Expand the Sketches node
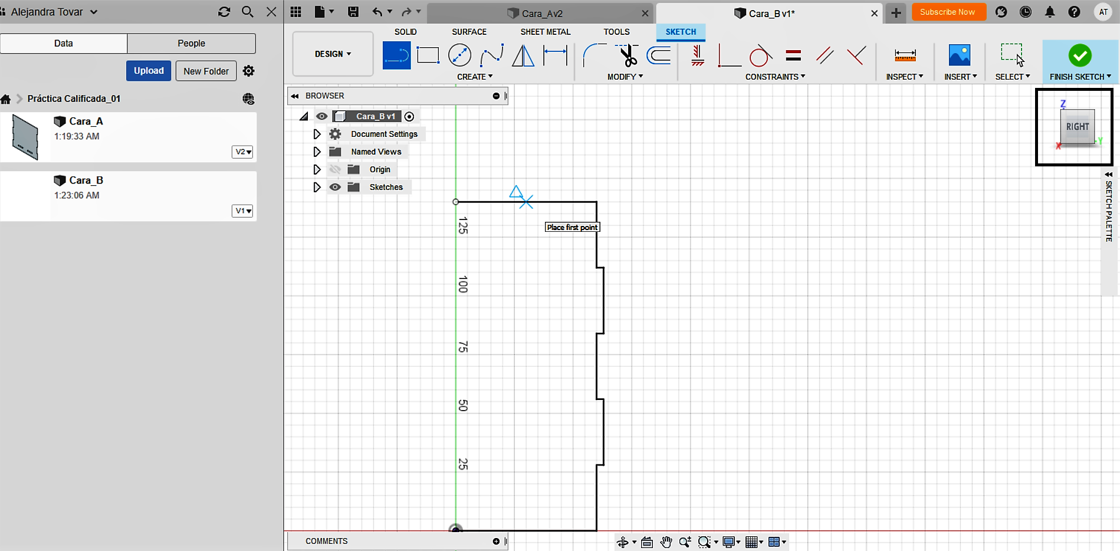1120x551 pixels. point(317,187)
